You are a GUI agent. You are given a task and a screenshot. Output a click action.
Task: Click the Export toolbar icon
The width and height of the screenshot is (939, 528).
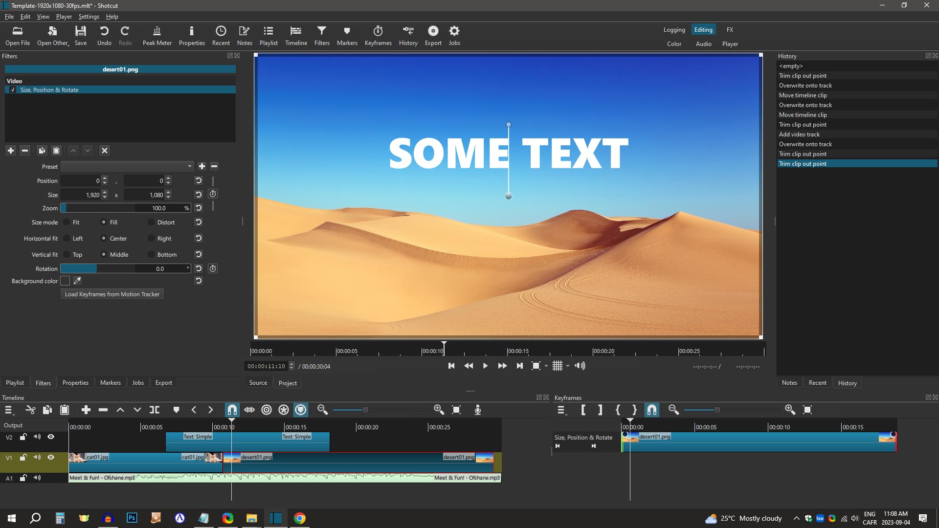pos(433,36)
